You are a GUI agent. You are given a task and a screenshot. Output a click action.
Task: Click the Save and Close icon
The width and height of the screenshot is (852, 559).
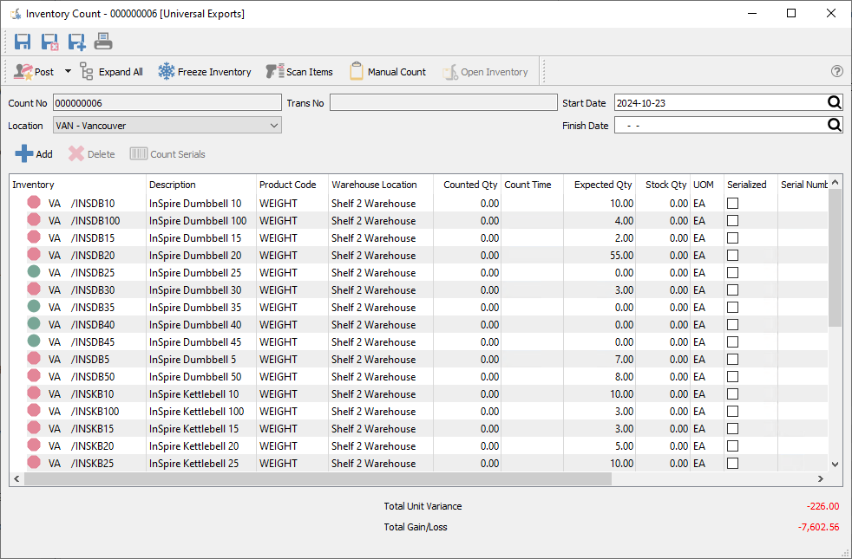tap(50, 42)
